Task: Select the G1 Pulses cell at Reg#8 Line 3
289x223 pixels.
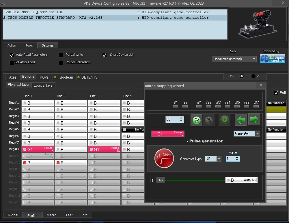Action: coord(104,149)
